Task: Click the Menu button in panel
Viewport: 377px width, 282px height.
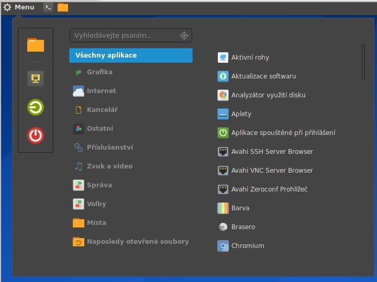Action: 19,7
